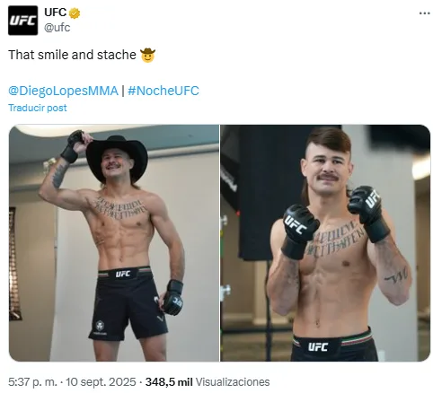Click the black cowboy hat in left photo
This screenshot has width=433, height=393.
[x=117, y=155]
